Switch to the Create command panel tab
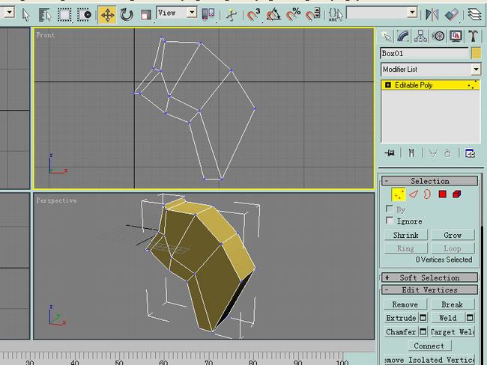Image resolution: width=487 pixels, height=365 pixels. tap(386, 36)
